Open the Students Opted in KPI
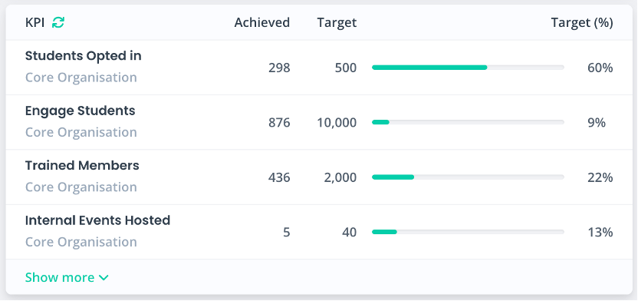 pos(83,55)
